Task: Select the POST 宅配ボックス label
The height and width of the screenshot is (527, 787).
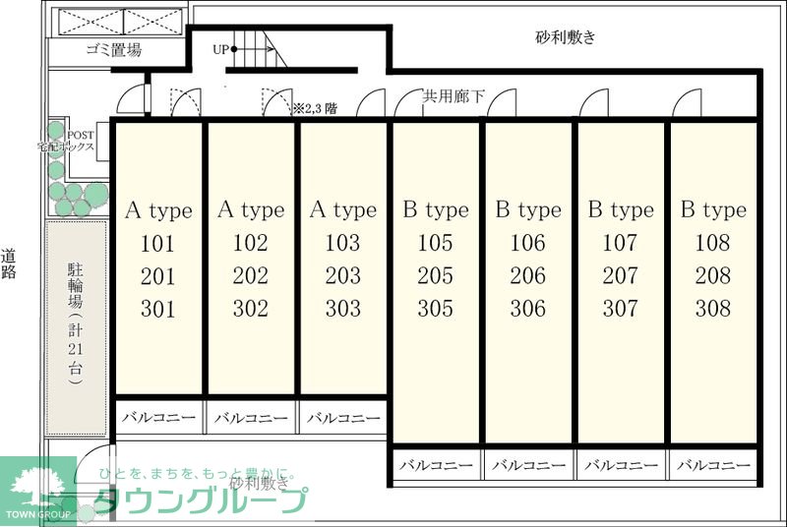Action: [x=67, y=141]
